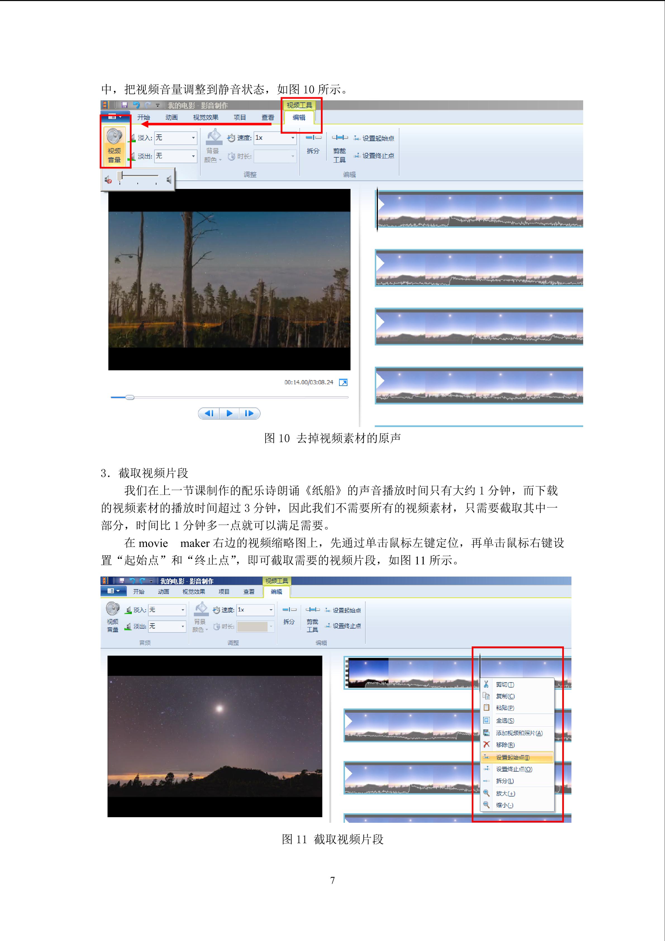This screenshot has width=665, height=941.
Task: Choose 放大(+) in the context menu
Action: (518, 793)
